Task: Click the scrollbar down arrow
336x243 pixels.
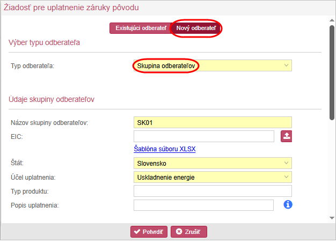Action: pyautogui.click(x=332, y=218)
